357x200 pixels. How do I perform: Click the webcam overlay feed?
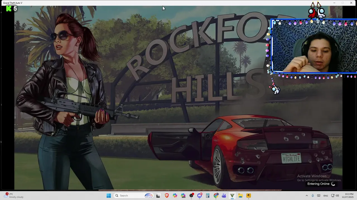(x=314, y=46)
